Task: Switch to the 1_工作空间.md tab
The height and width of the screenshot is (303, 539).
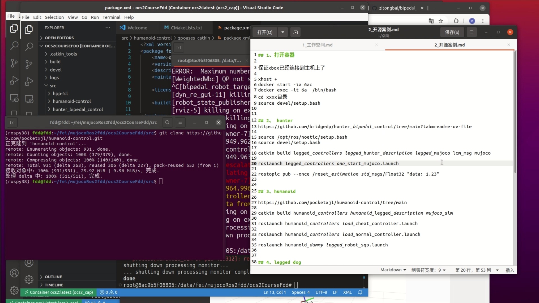Action: [317, 45]
